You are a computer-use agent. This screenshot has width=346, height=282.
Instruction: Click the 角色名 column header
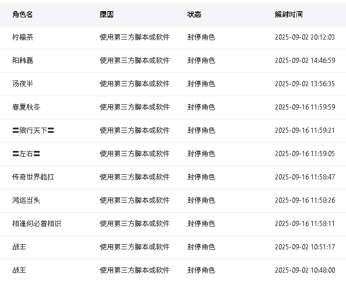[23, 15]
